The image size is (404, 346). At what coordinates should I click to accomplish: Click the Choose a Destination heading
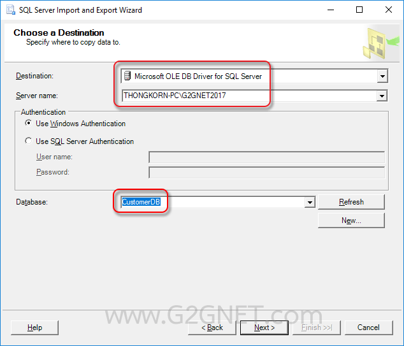pyautogui.click(x=59, y=32)
